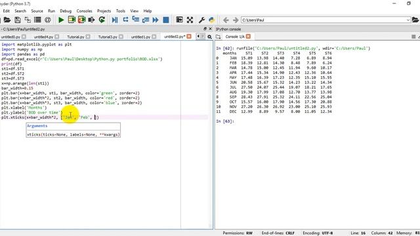Image resolution: width=420 pixels, height=236 pixels.
Task: Select the Console 1/A tab
Action: click(235, 37)
